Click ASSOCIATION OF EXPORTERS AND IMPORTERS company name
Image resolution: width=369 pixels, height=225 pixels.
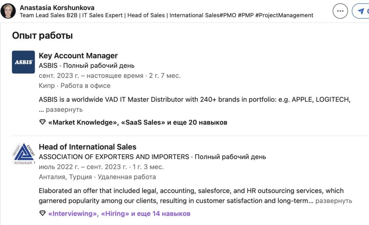[x=114, y=157]
